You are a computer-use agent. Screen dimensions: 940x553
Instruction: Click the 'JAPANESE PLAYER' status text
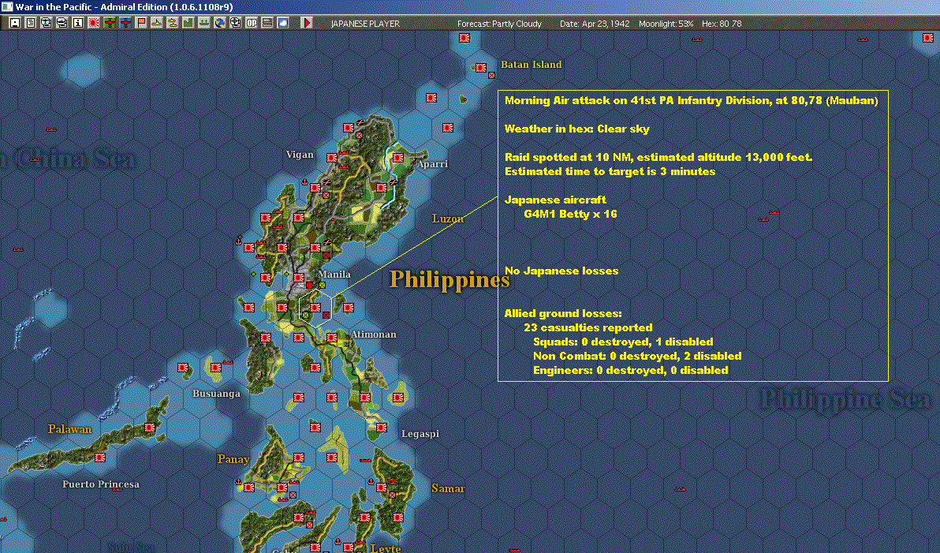coord(365,24)
